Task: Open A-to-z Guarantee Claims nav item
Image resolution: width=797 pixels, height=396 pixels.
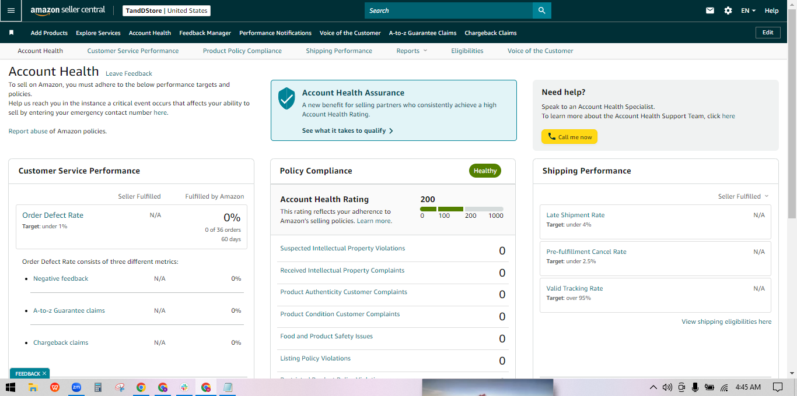Action: click(x=422, y=33)
